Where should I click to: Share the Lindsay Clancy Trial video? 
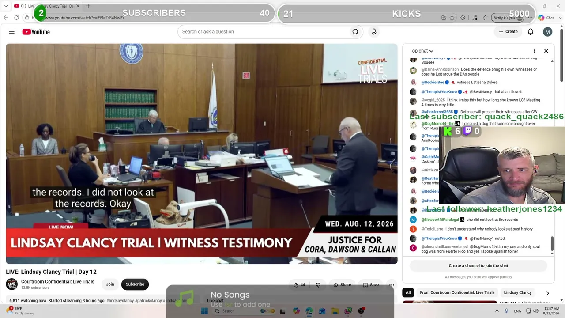coord(343,285)
